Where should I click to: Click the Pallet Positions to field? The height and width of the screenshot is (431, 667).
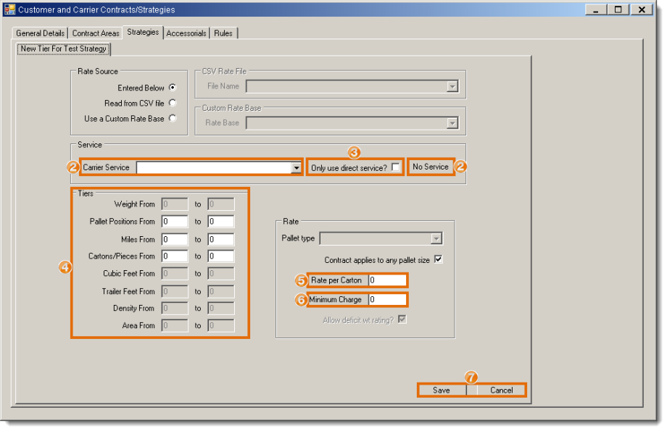221,222
